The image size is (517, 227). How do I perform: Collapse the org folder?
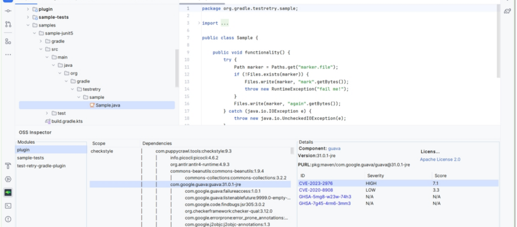coord(60,73)
